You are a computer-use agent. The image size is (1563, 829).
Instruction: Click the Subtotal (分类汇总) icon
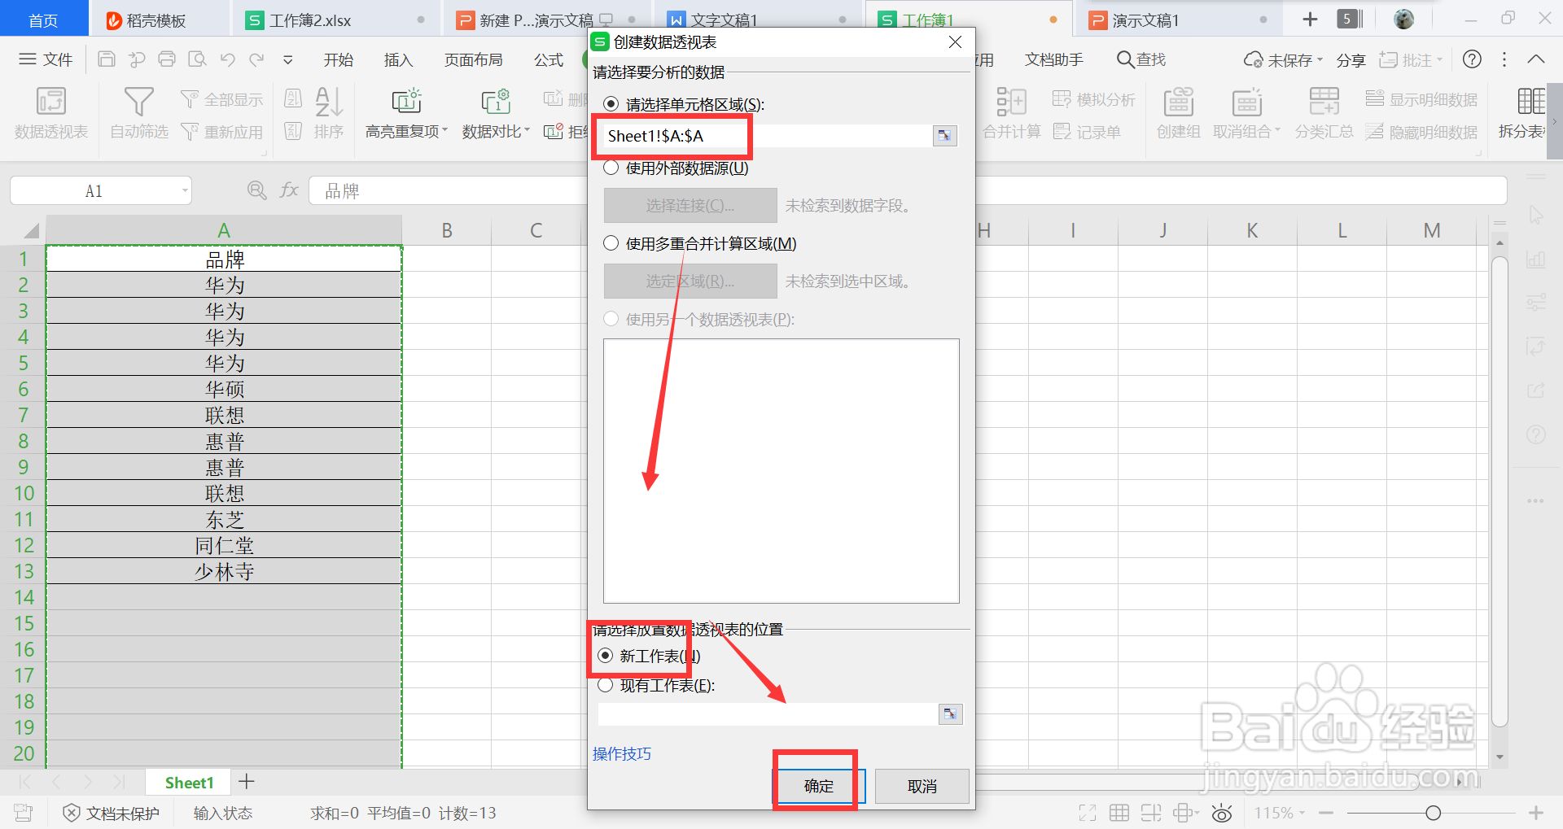coord(1324,102)
